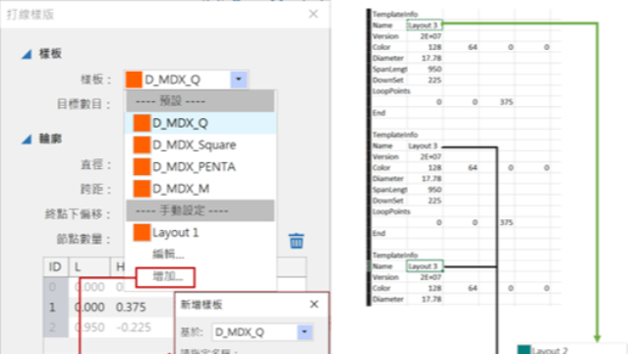This screenshot has height=354, width=629.
Task: Select the Layout 1 custom template
Action: 200,232
